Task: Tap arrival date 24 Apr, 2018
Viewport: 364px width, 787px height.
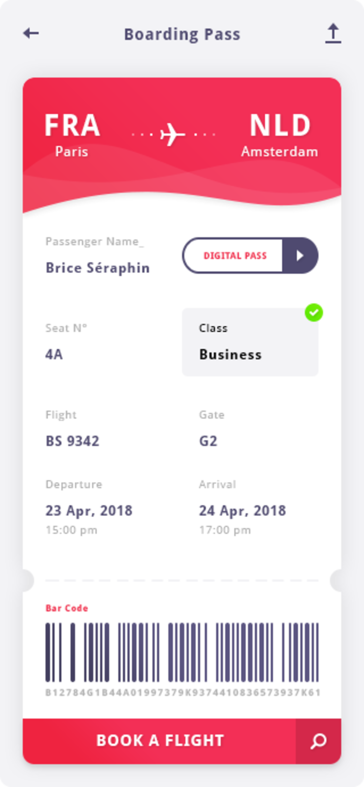Action: (242, 511)
